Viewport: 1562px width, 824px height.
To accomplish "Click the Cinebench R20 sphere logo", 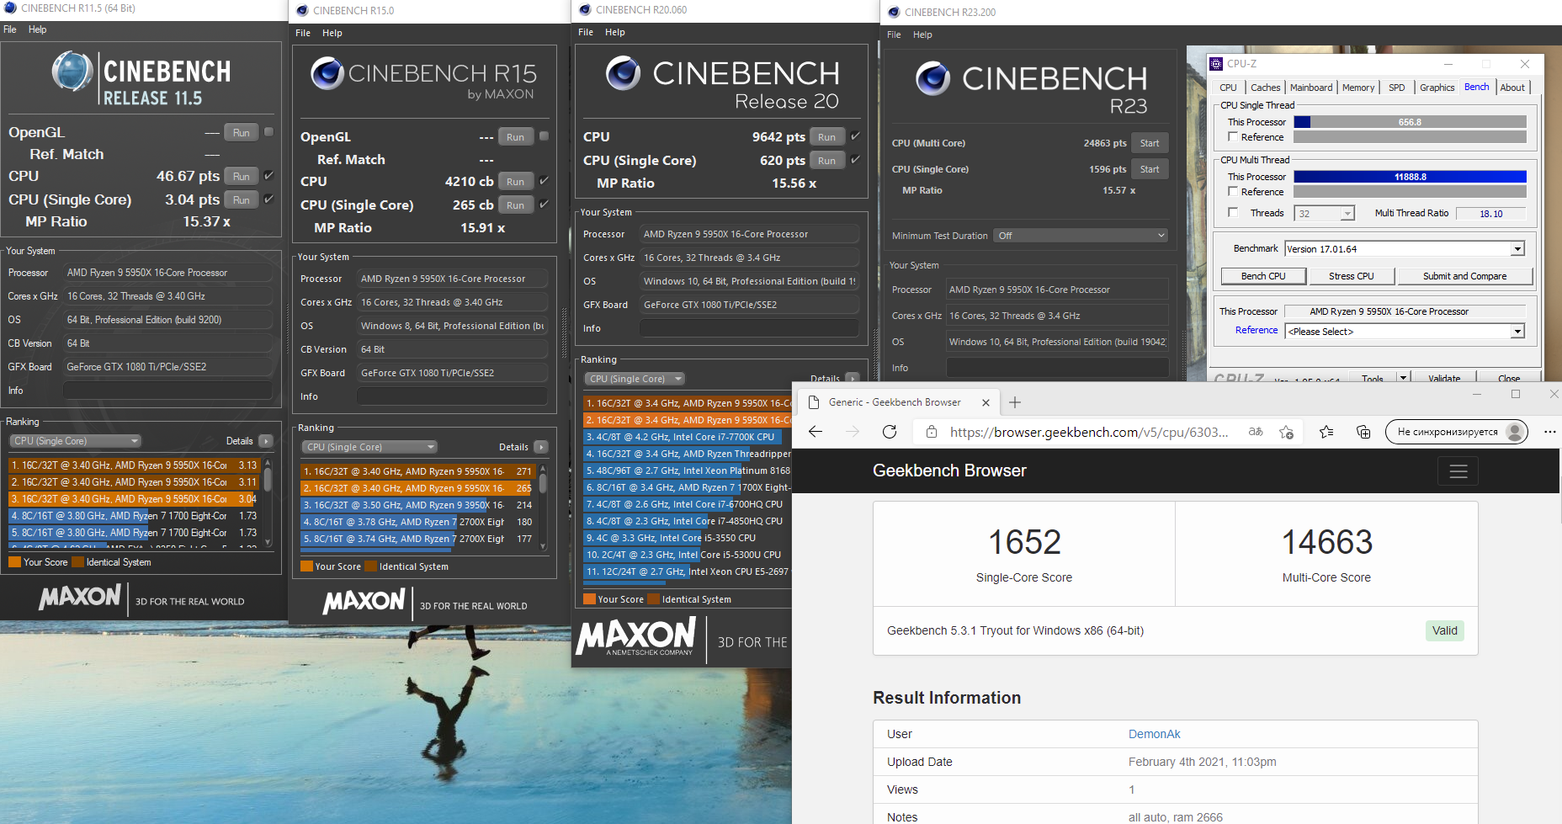I will click(x=623, y=73).
